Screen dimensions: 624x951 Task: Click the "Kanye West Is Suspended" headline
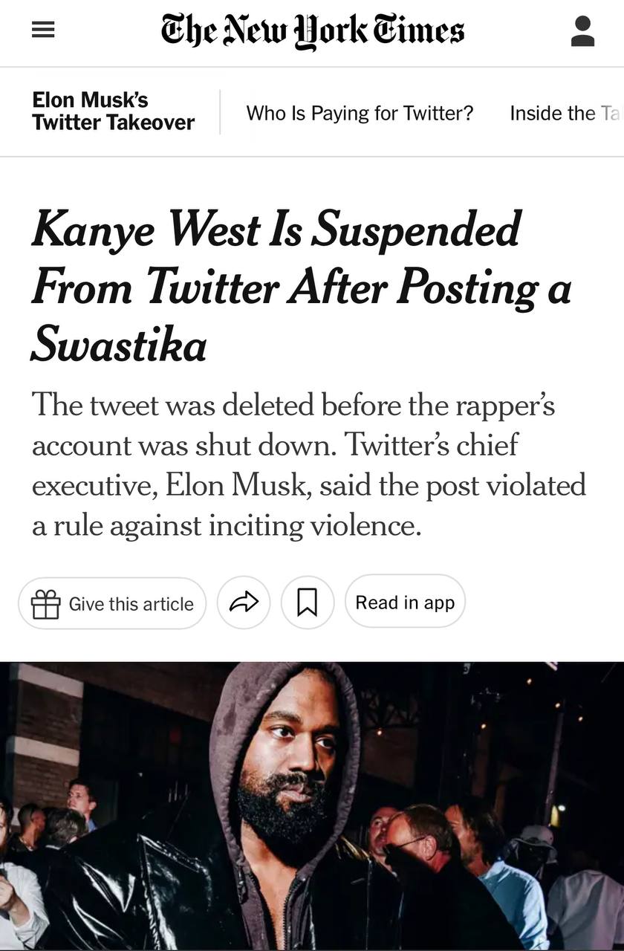pyautogui.click(x=276, y=230)
